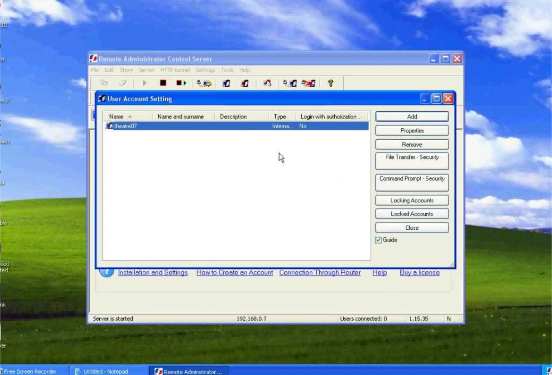Open File Transfer - Security settings

point(412,161)
